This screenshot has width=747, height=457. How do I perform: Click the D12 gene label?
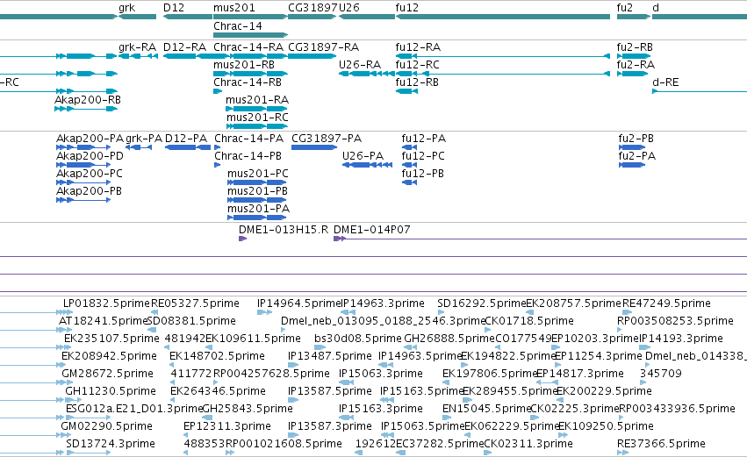click(174, 8)
